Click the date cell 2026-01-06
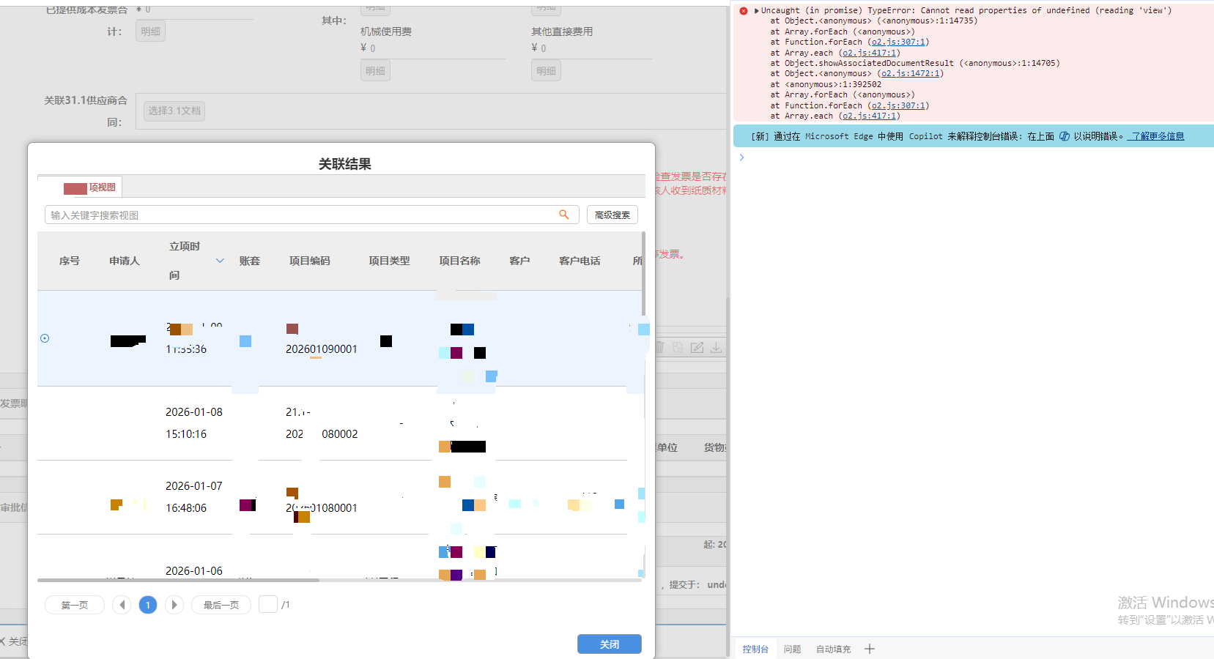 click(x=194, y=571)
